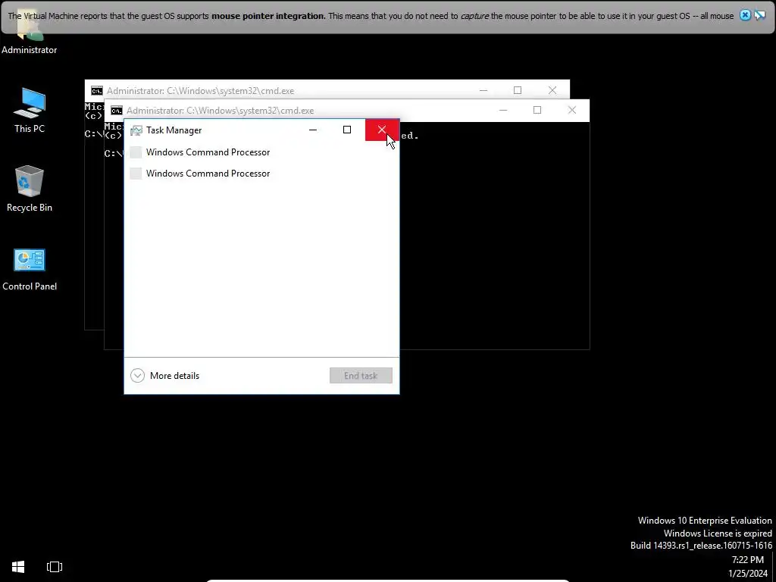Maximize the rear cmd.exe window
Viewport: 776px width, 582px height.
click(x=518, y=91)
